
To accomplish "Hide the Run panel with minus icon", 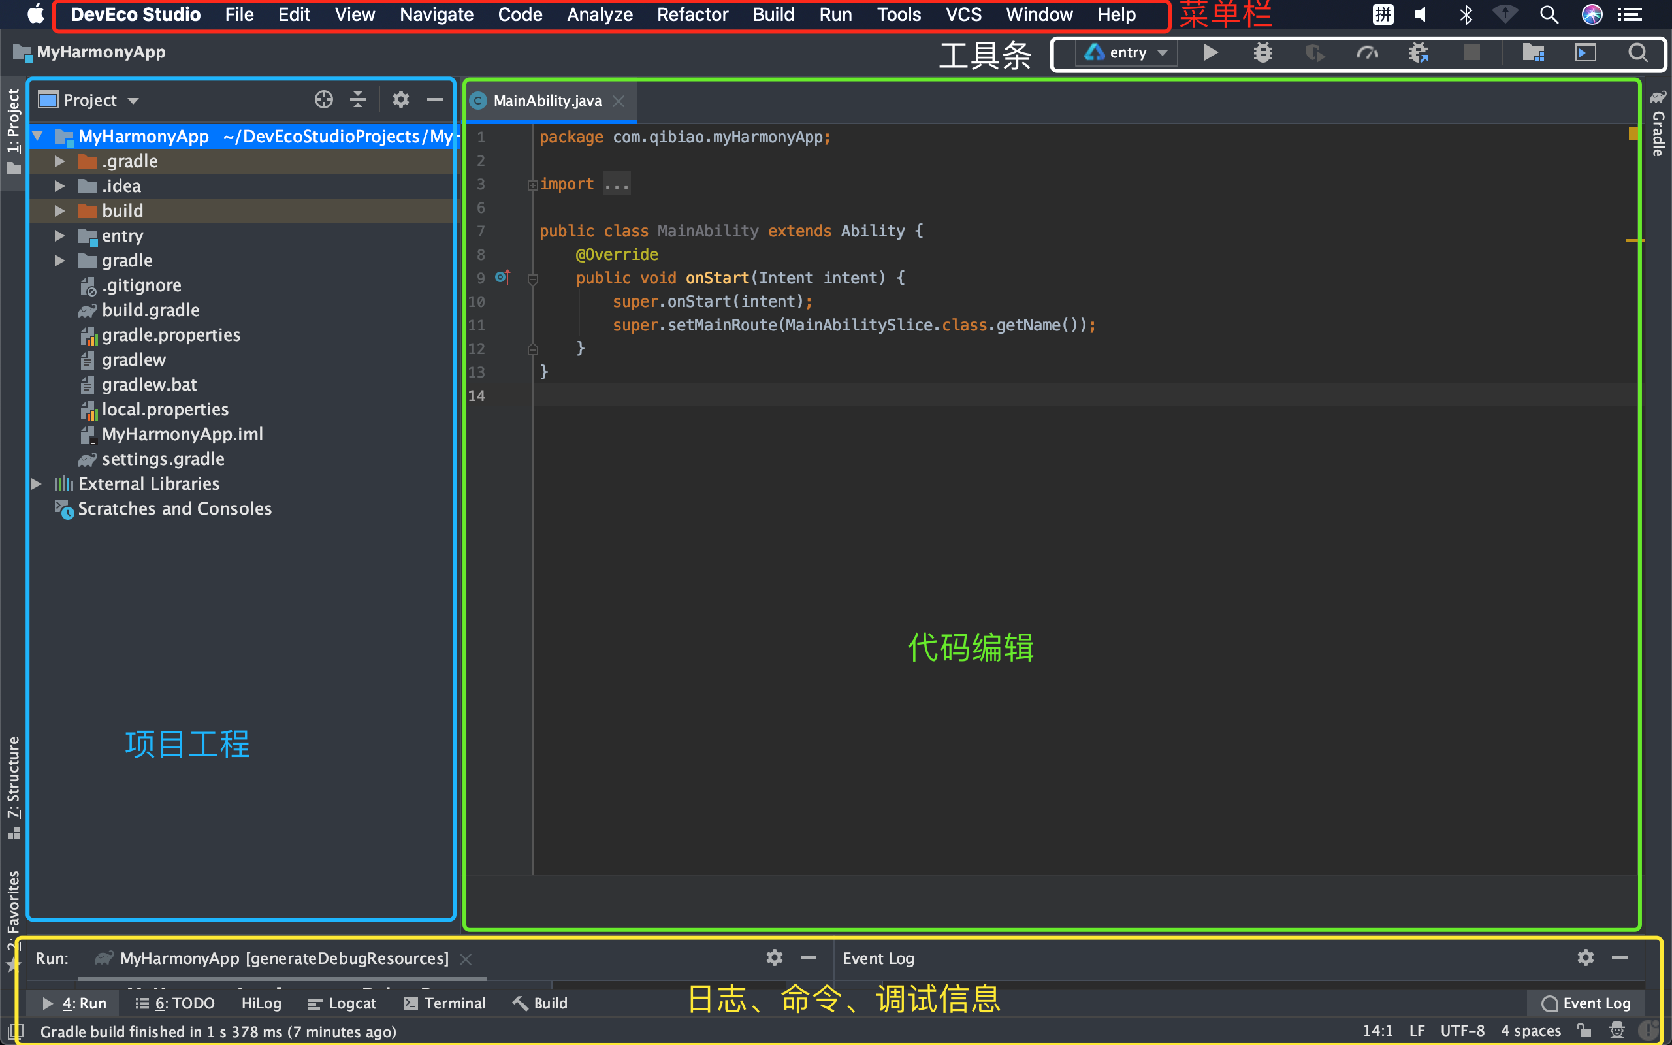I will click(x=809, y=958).
